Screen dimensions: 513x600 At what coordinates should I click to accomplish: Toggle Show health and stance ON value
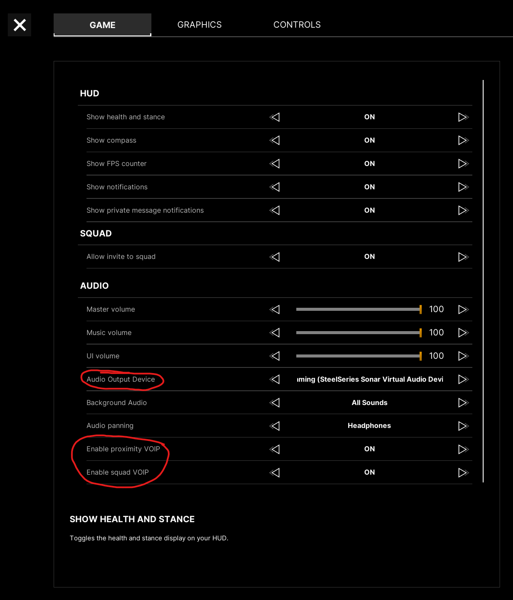click(369, 117)
